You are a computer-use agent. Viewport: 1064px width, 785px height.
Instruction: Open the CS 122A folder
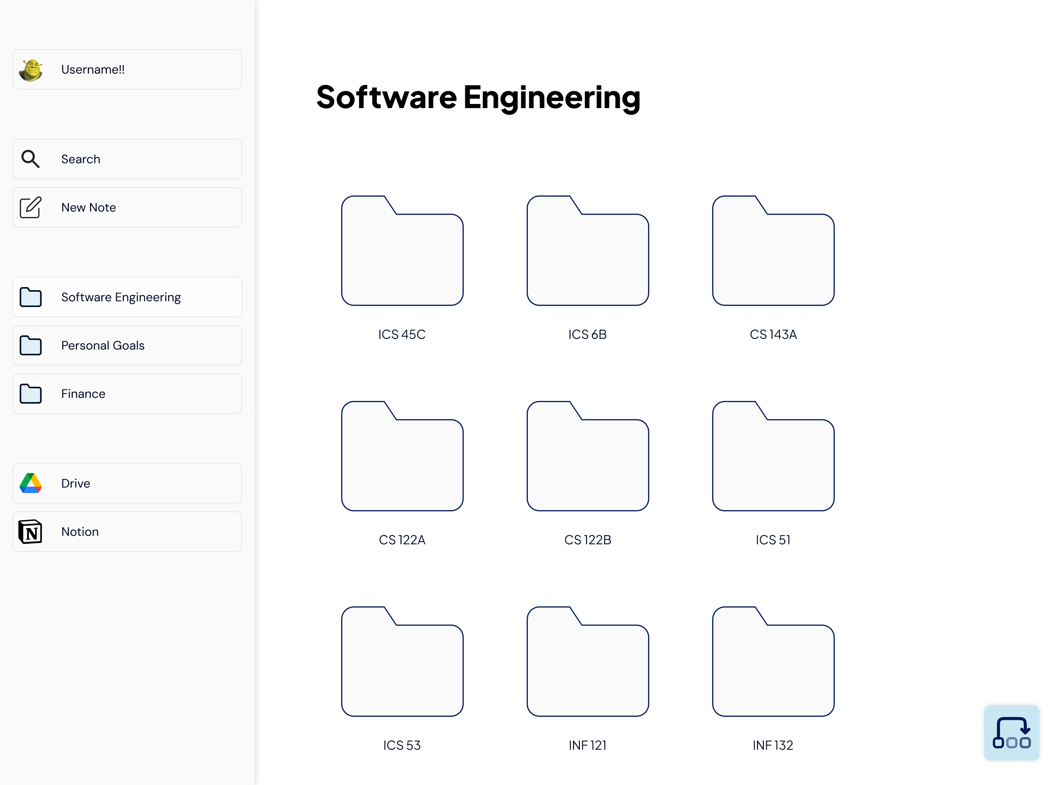[x=402, y=456]
